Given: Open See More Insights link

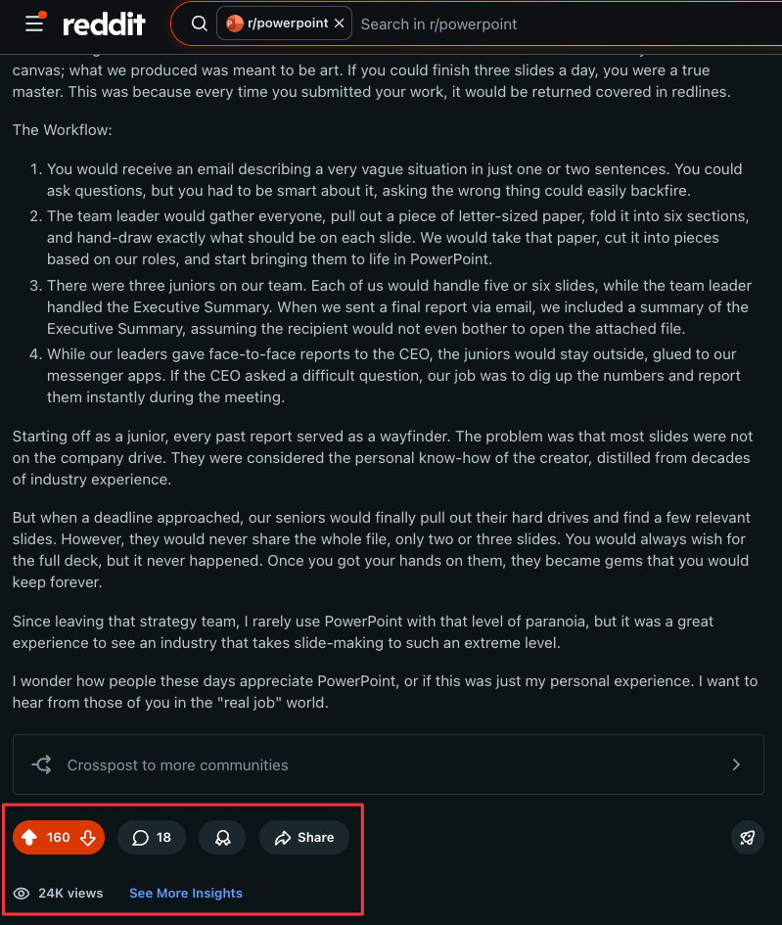Looking at the screenshot, I should coord(186,893).
